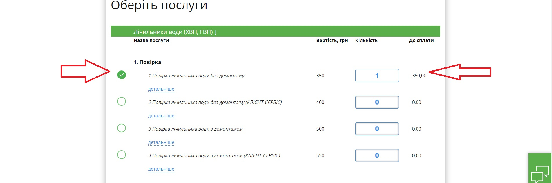552x183 pixels.
Task: Click the Оберіть послуги page heading
Action: pyautogui.click(x=159, y=5)
